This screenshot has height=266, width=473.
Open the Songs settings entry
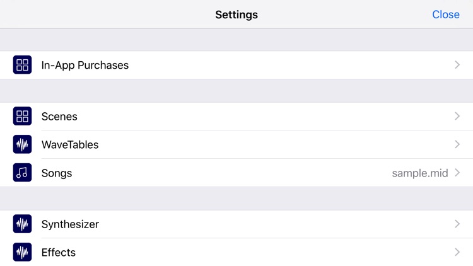coord(237,173)
